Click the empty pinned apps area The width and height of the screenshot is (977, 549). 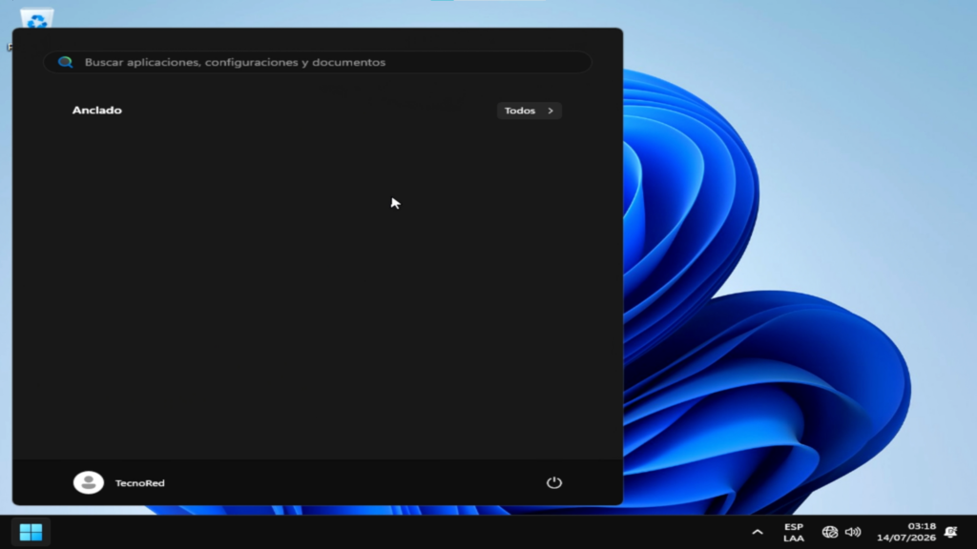(x=317, y=286)
